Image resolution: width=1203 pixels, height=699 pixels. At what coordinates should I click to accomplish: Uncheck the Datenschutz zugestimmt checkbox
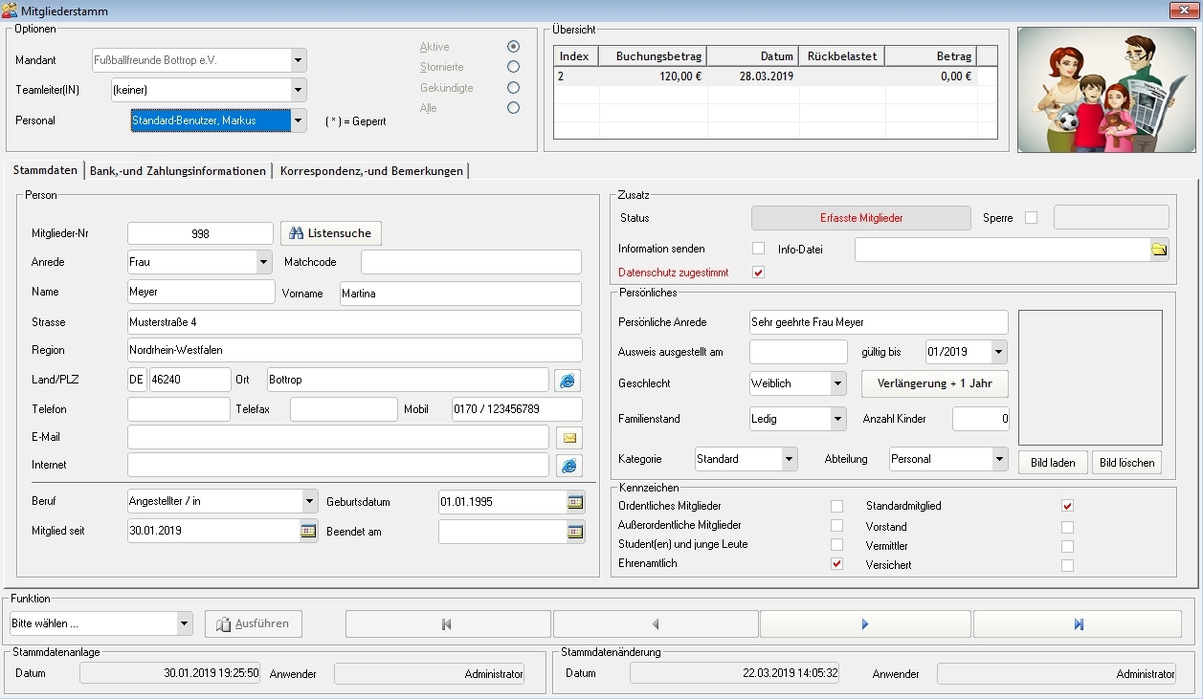(x=759, y=273)
